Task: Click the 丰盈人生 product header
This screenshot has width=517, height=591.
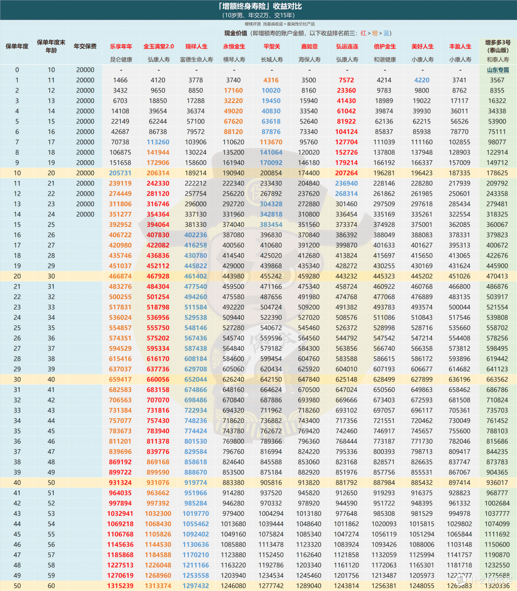Action: (x=460, y=46)
